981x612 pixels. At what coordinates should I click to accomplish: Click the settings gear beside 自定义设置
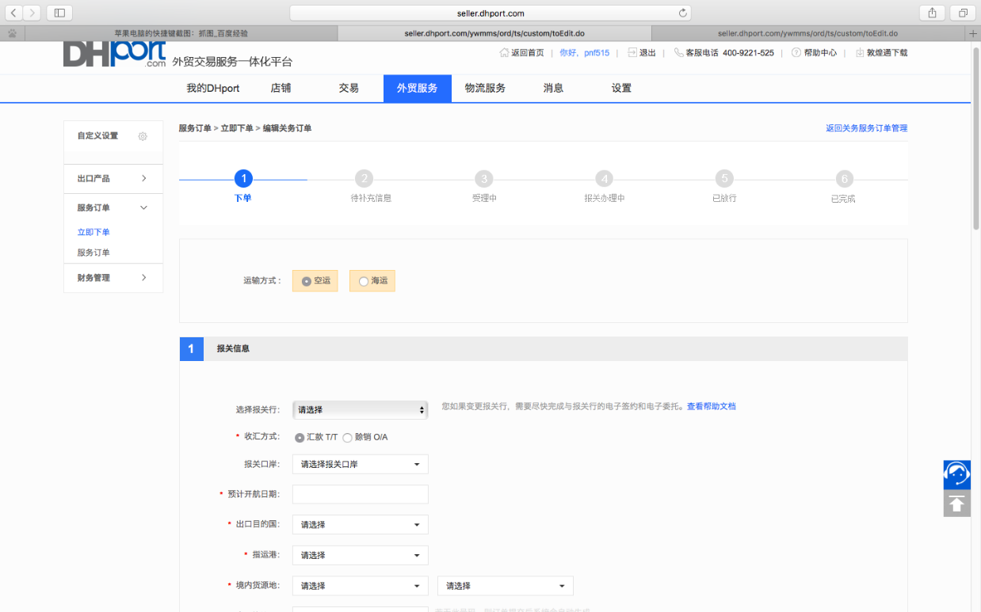[x=143, y=136]
